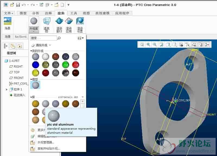Open the 应用程序 ribbon tab
This screenshot has height=156, width=217.
pyautogui.click(x=122, y=13)
